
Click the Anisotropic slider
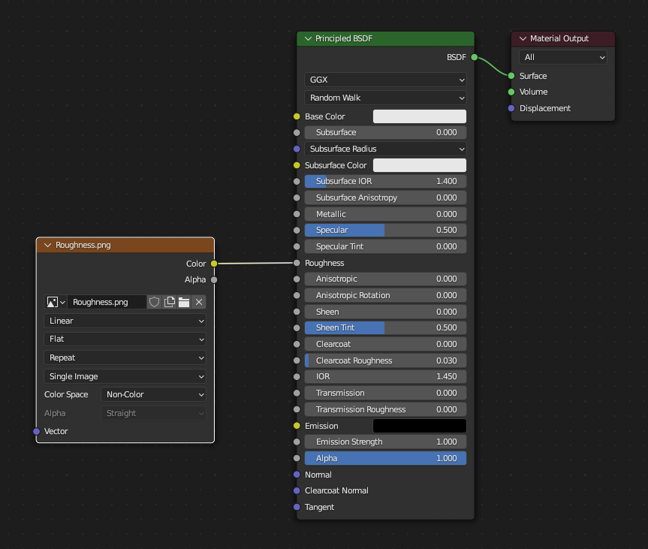click(x=385, y=279)
